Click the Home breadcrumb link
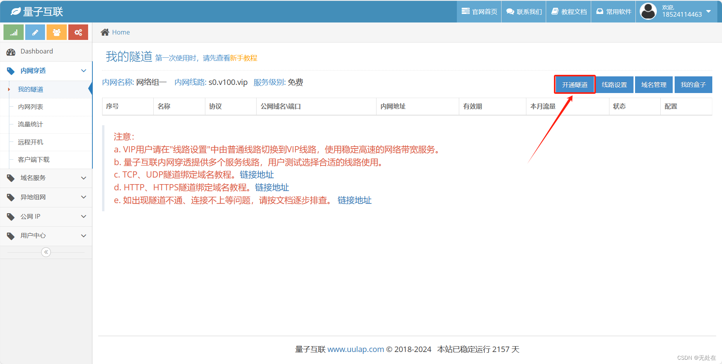The height and width of the screenshot is (364, 722). (x=121, y=32)
